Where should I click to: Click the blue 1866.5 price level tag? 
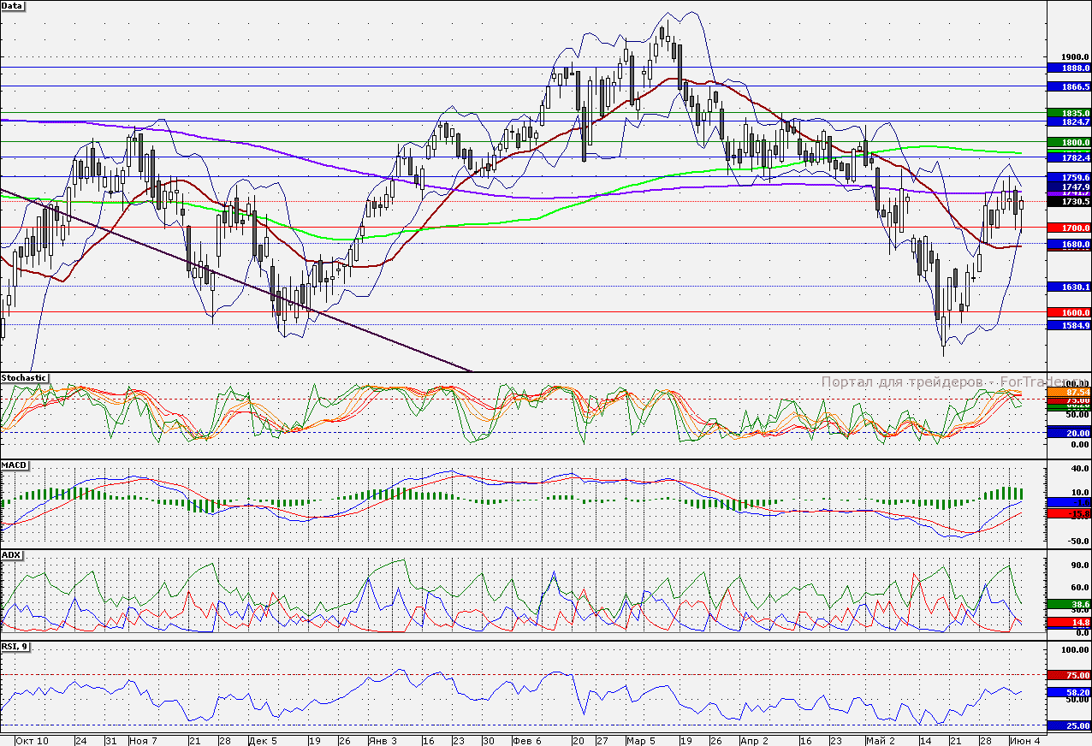pyautogui.click(x=1068, y=86)
